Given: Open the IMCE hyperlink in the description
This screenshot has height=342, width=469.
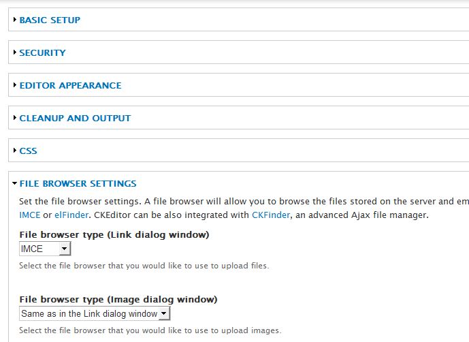Looking at the screenshot, I should (30, 215).
